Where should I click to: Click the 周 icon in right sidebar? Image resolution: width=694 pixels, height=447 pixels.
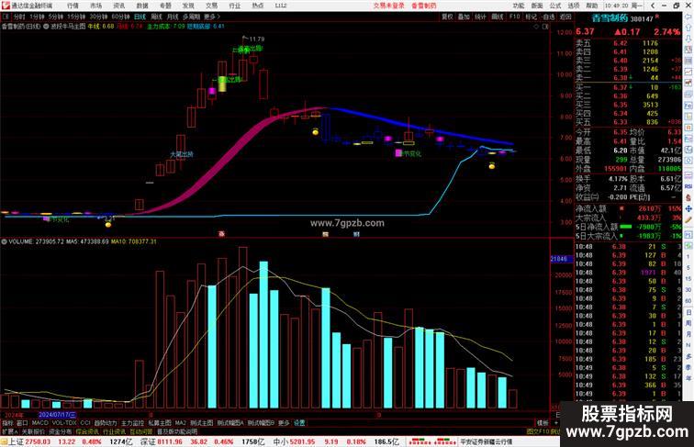tap(688, 323)
